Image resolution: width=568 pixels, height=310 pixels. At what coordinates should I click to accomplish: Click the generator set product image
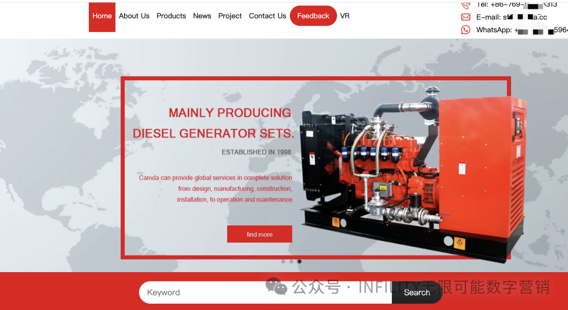tap(413, 174)
